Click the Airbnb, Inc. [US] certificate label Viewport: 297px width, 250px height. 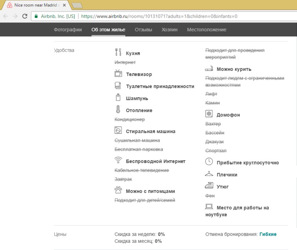[x=58, y=16]
